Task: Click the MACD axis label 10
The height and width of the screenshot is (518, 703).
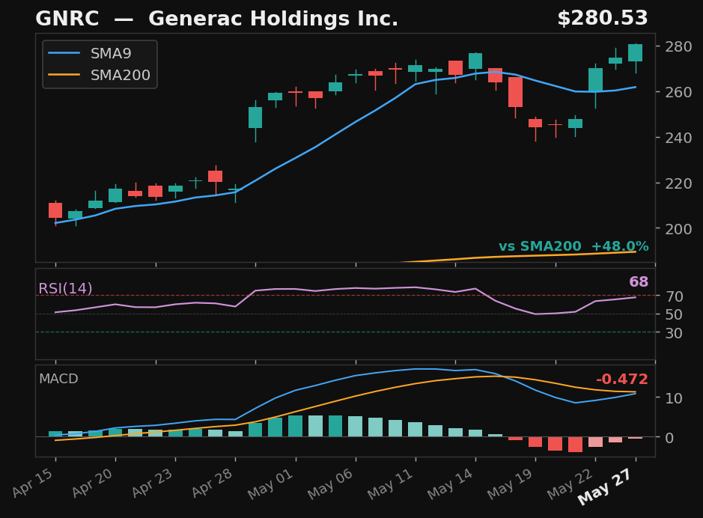Action: click(674, 398)
